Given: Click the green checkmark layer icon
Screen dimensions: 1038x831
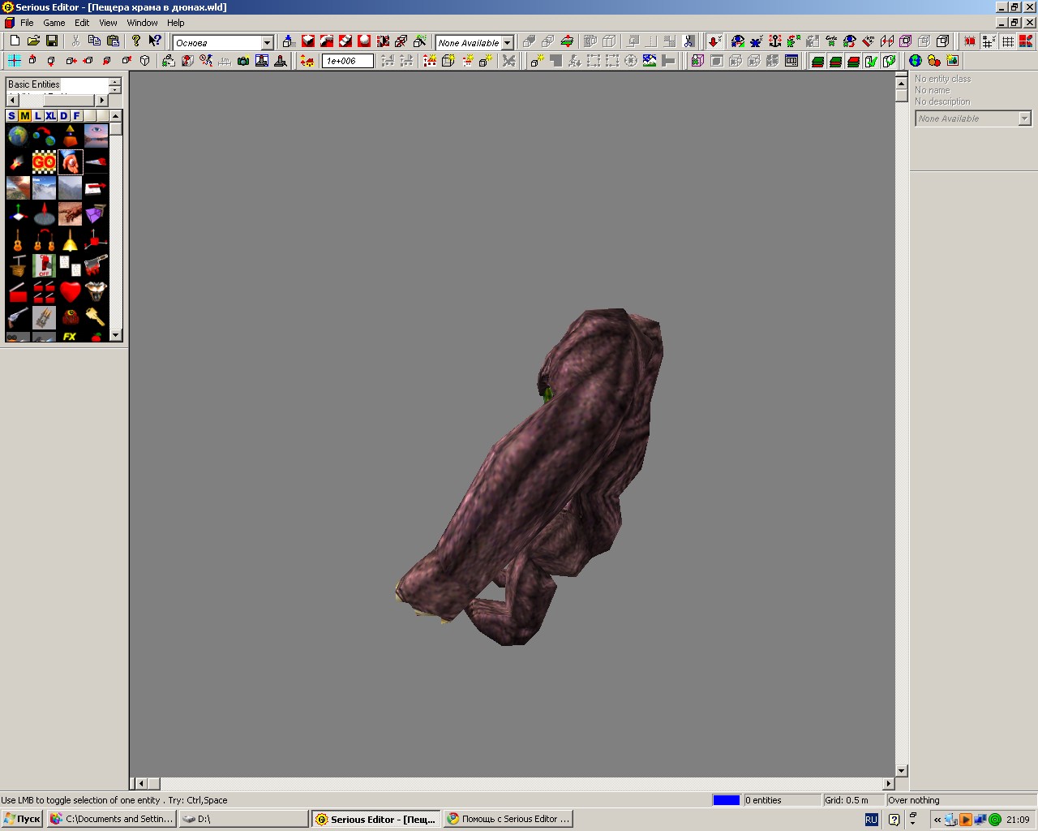Looking at the screenshot, I should [871, 60].
